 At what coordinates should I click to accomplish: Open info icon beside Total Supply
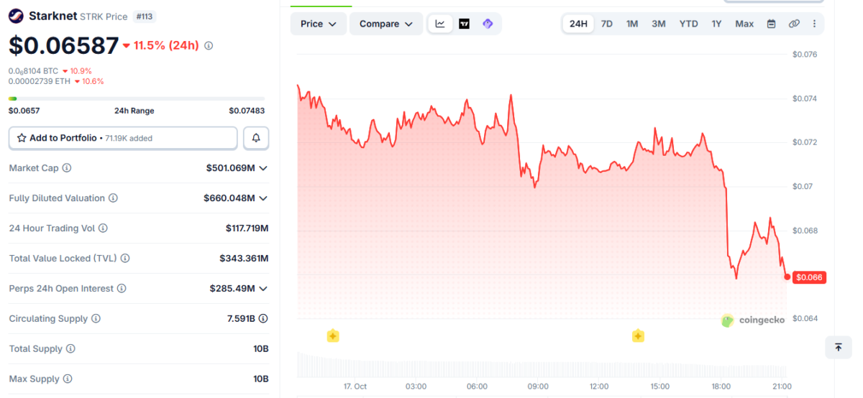click(70, 349)
